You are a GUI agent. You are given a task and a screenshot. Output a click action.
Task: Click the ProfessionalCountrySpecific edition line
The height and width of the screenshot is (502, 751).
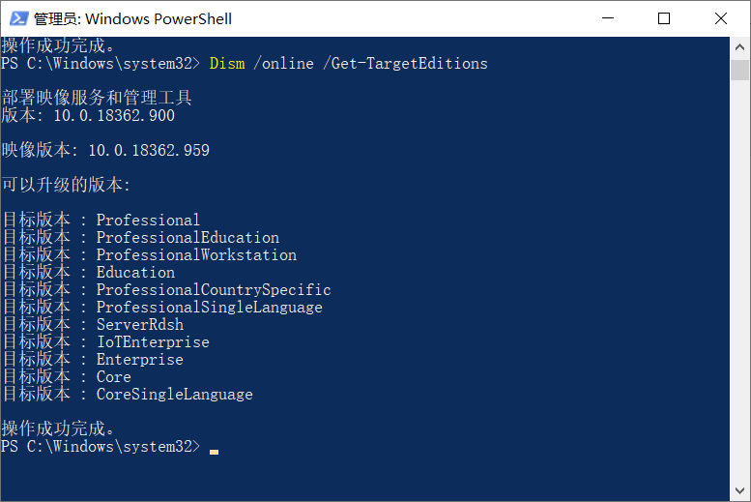[166, 289]
